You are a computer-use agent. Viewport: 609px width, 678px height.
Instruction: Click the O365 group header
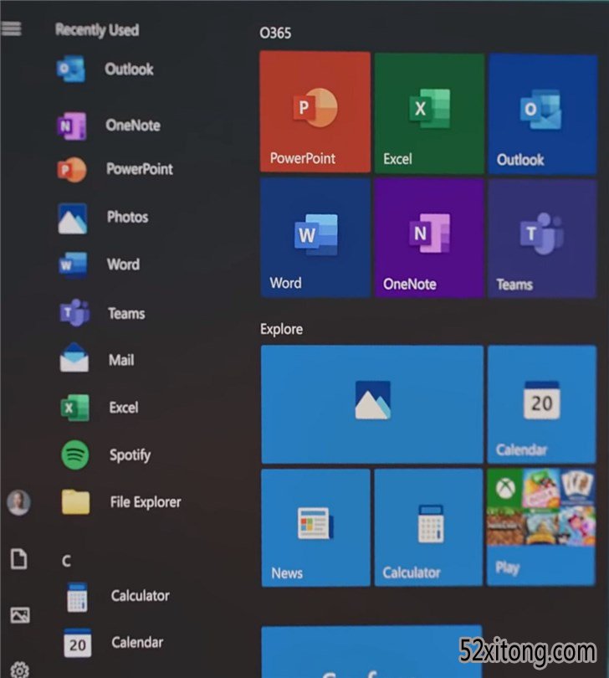click(x=275, y=33)
